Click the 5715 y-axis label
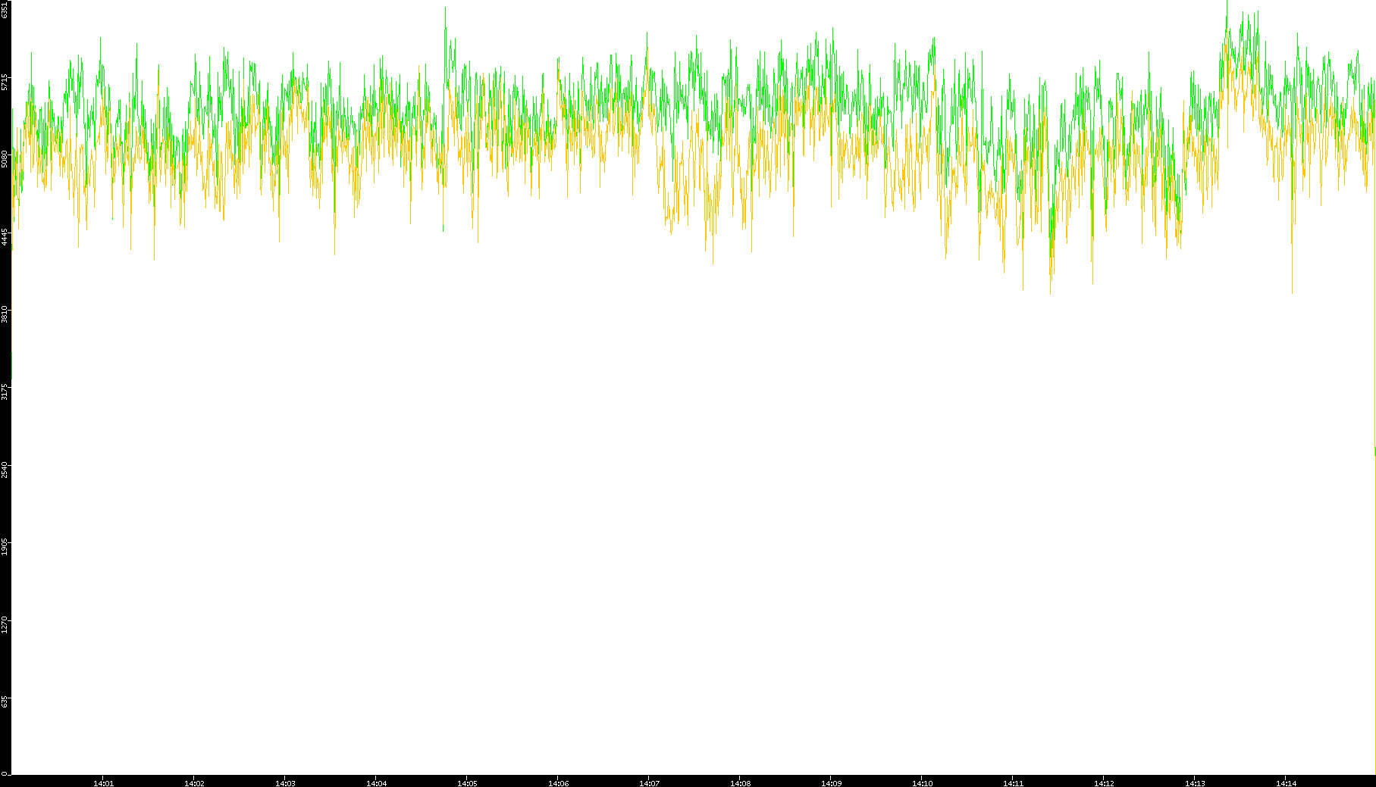This screenshot has width=1376, height=787. [5, 82]
